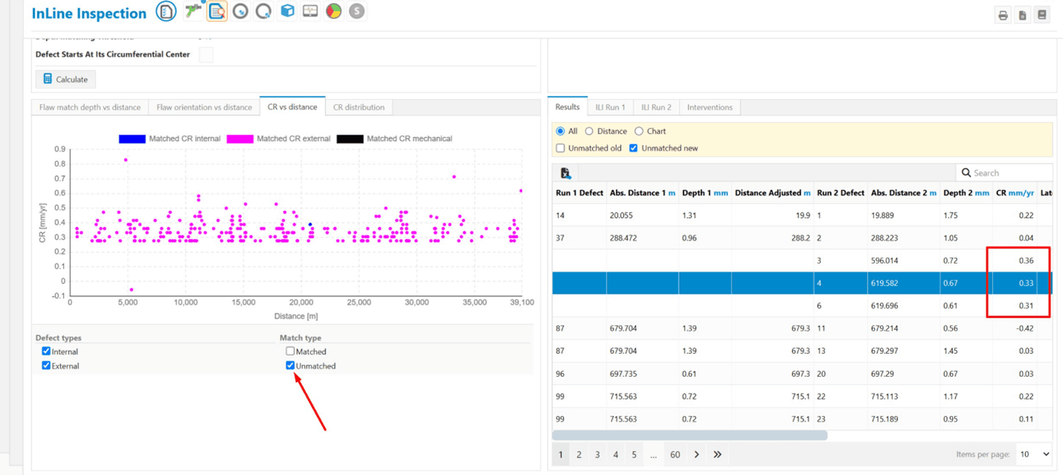Screen dimensions: 1063x475
Task: Toggle Matched CR external magenta legend swatch
Action: coord(240,139)
